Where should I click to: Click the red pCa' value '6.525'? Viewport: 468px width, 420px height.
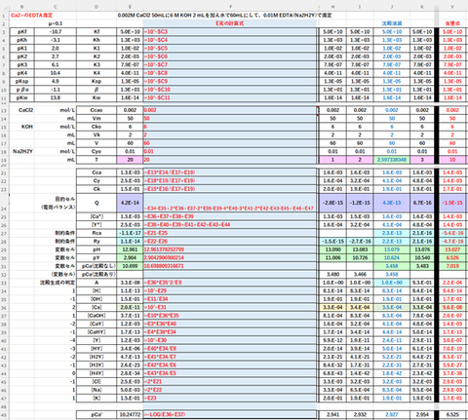point(452,414)
